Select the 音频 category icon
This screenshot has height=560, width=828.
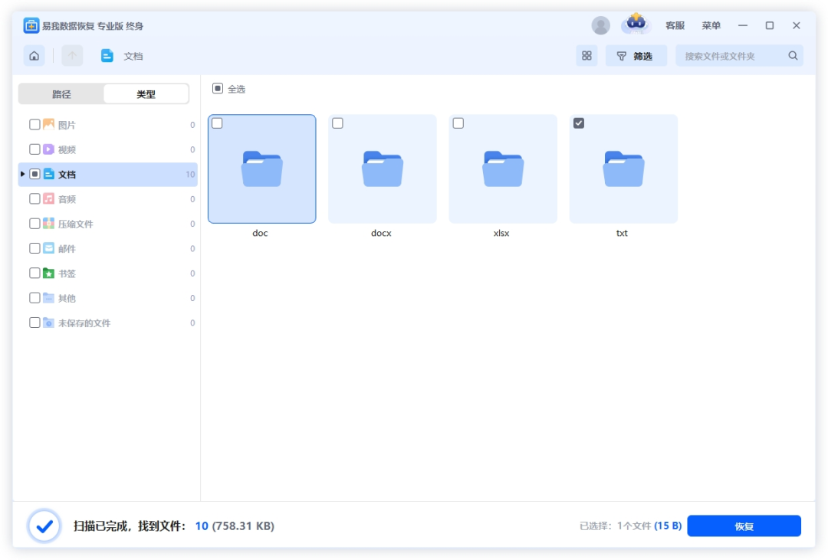coord(49,198)
